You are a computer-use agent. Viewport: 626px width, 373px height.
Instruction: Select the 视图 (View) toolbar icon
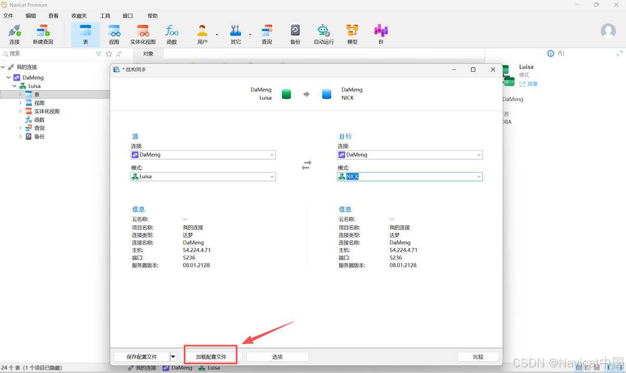point(114,34)
